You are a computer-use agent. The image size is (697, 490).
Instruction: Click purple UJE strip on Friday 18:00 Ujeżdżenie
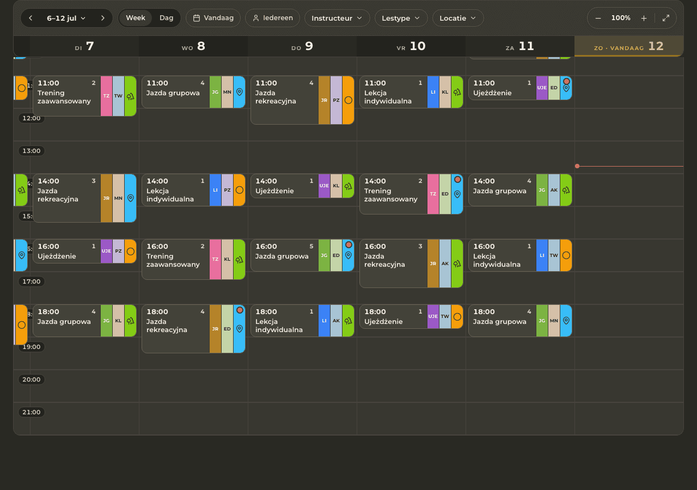pos(433,317)
